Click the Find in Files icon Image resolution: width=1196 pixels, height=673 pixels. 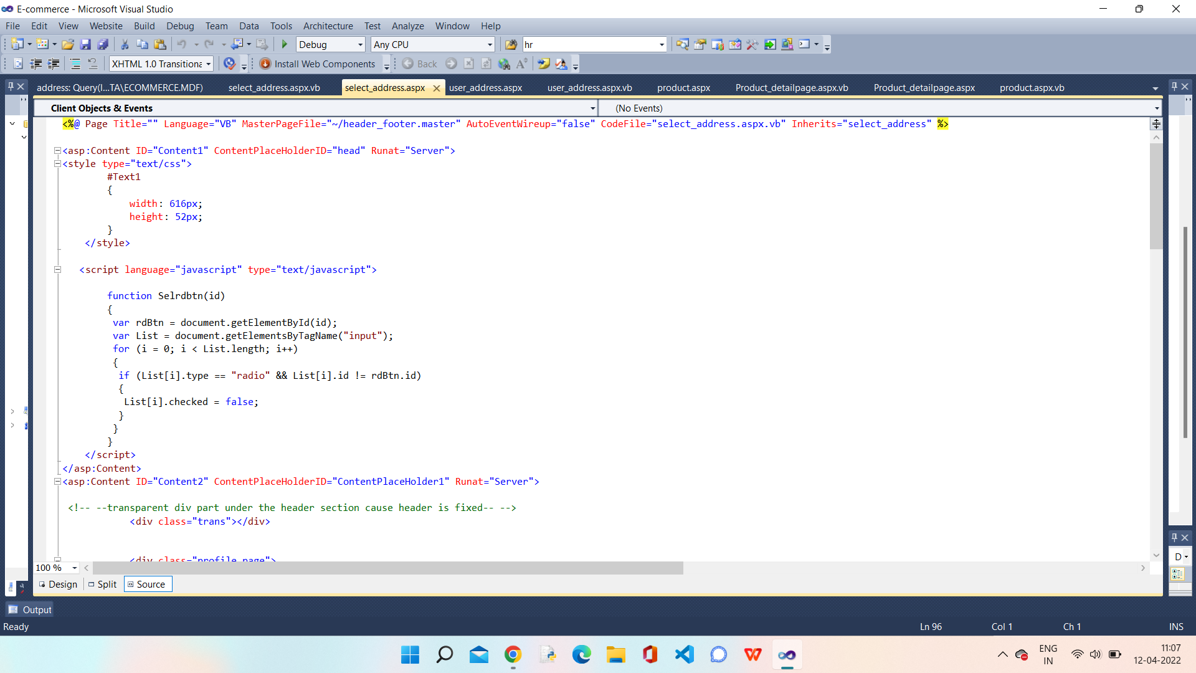point(511,44)
